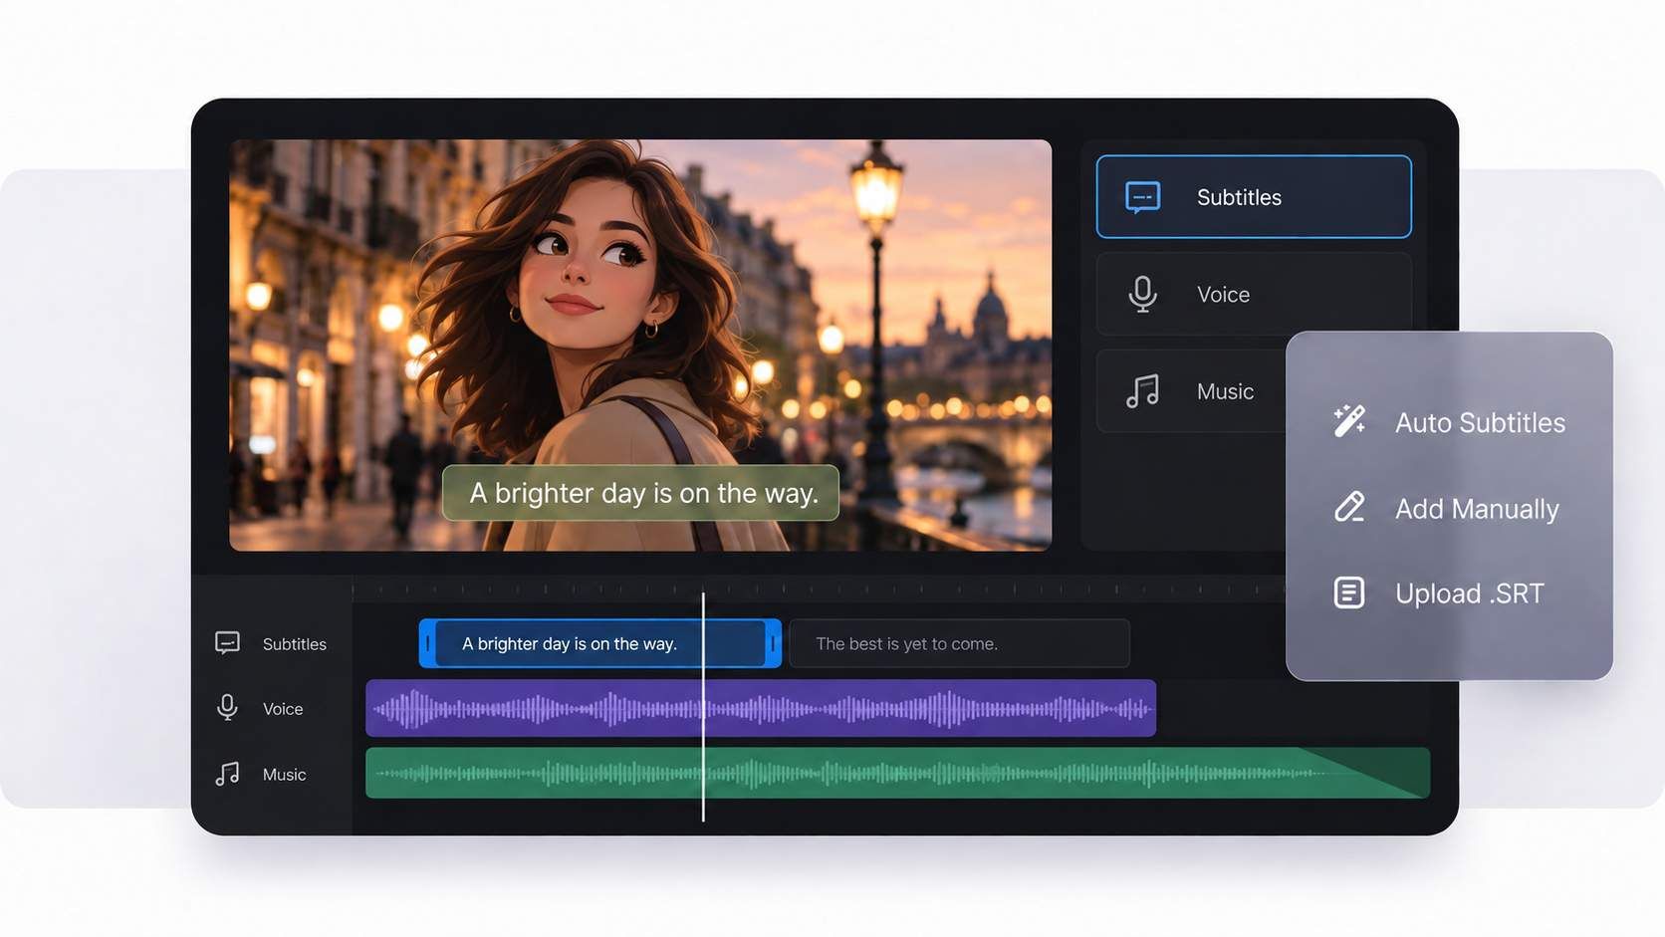
Task: Click the document icon beside Upload .SRT
Action: (1349, 592)
